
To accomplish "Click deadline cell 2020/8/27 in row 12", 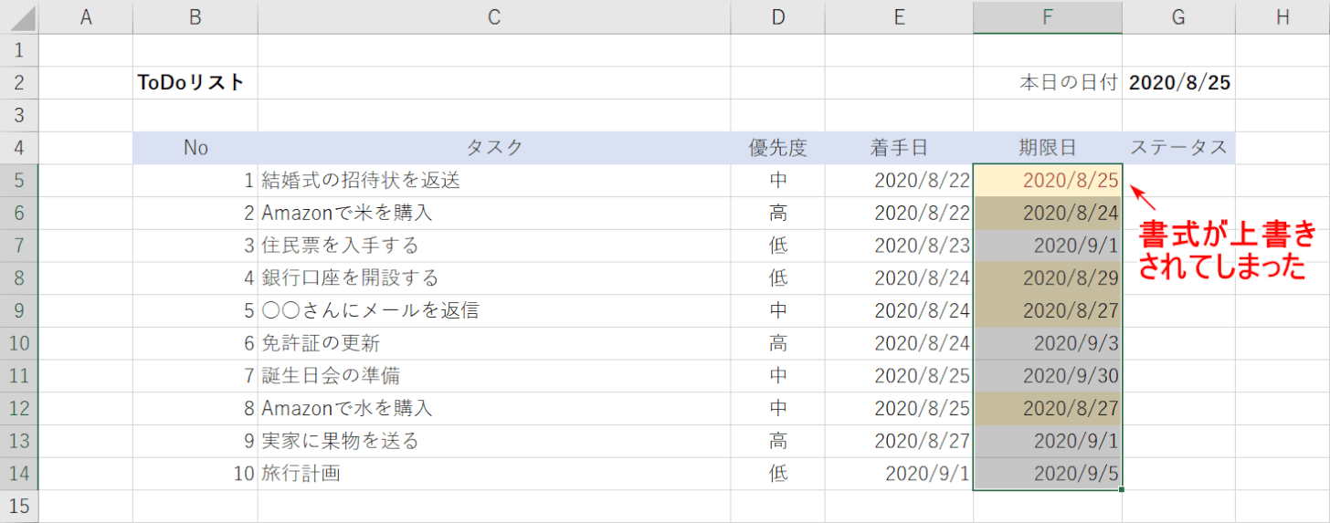I will pos(1049,409).
